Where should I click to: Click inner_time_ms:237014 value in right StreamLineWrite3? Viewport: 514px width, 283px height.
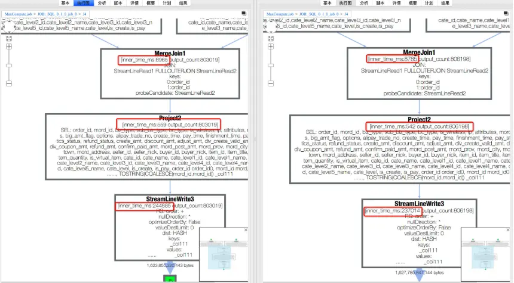coord(393,211)
